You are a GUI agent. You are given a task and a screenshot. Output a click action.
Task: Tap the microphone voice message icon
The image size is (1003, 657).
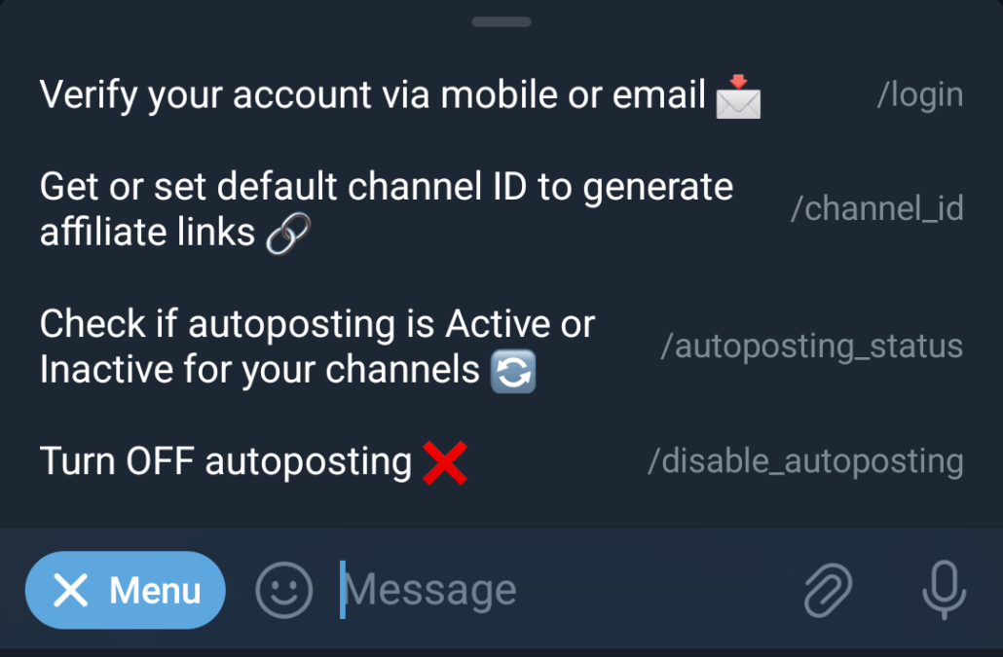tap(945, 590)
